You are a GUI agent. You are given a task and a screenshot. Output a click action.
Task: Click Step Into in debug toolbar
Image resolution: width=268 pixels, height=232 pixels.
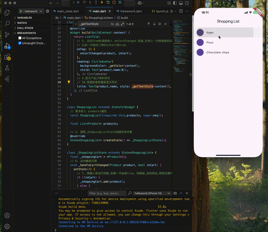coord(90,2)
